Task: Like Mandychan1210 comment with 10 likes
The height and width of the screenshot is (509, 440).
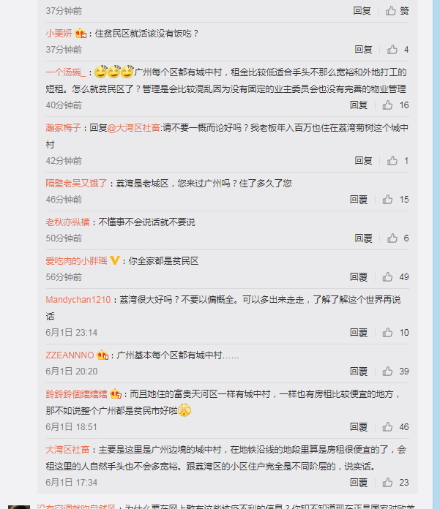Action: tap(387, 332)
